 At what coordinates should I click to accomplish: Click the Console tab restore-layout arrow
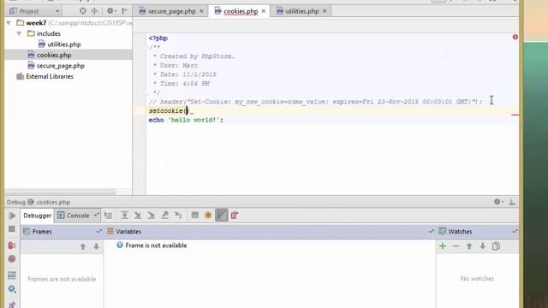(x=96, y=216)
